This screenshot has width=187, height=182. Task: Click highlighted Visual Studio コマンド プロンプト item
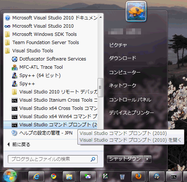50,125
